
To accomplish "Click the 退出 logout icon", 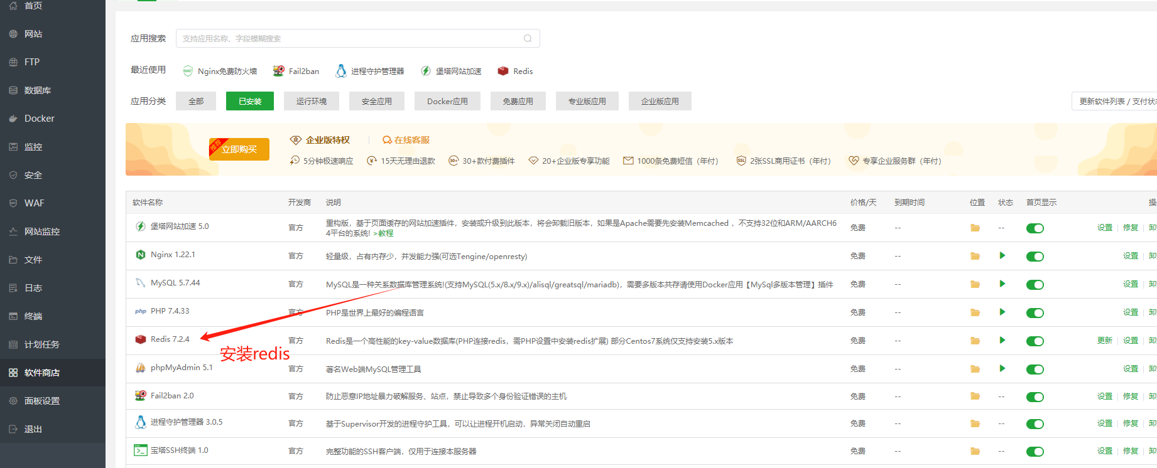I will [x=13, y=429].
